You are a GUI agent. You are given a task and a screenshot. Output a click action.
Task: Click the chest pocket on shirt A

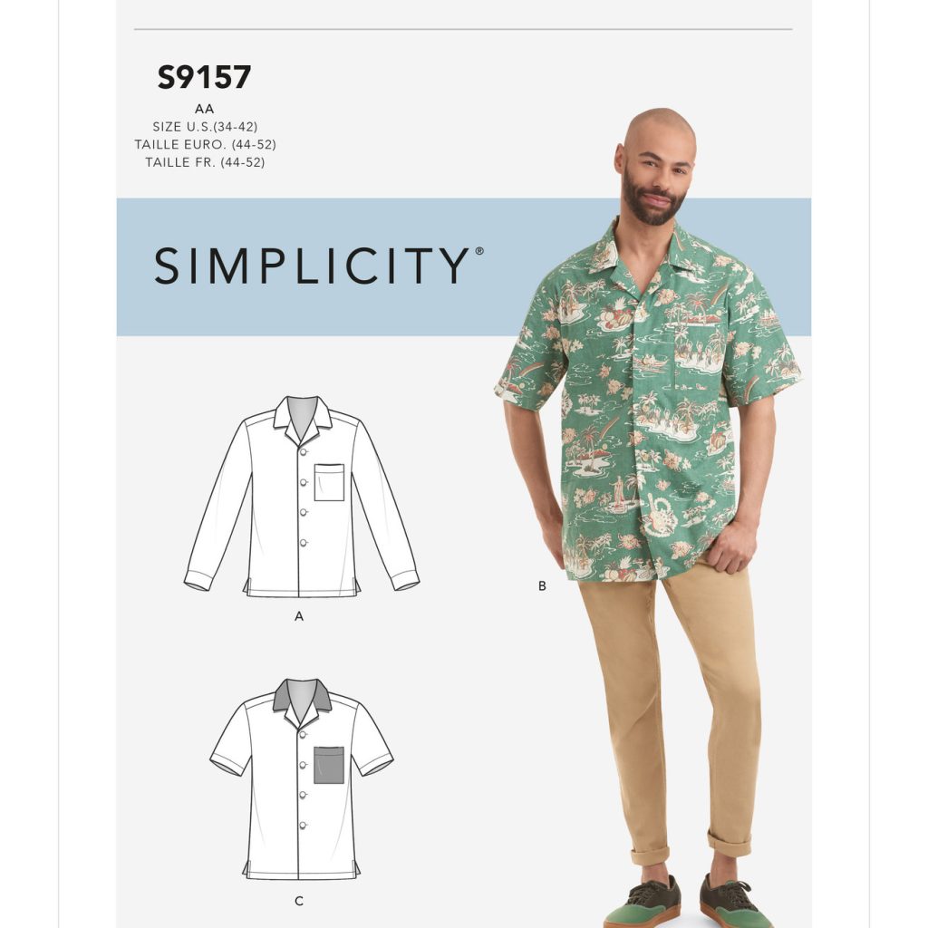329,482
